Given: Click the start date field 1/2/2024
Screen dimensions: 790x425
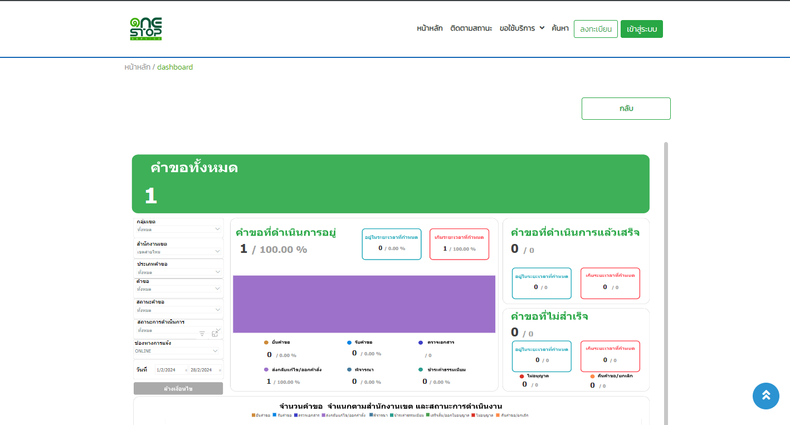Looking at the screenshot, I should click(166, 370).
